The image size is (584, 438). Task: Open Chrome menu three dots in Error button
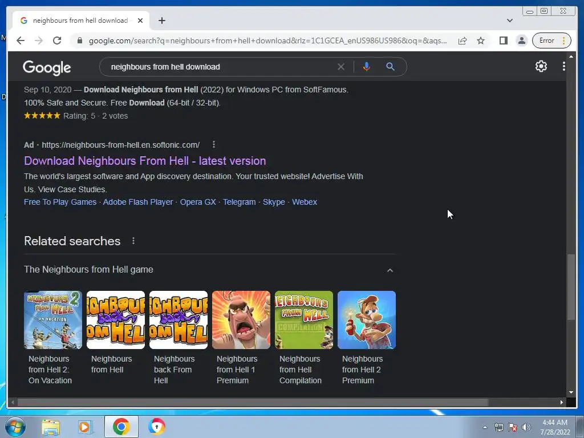[x=563, y=40]
